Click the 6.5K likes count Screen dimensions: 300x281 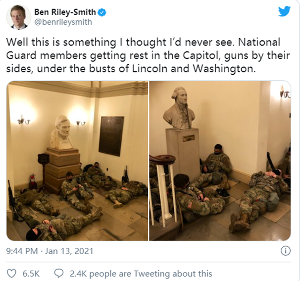(x=31, y=274)
